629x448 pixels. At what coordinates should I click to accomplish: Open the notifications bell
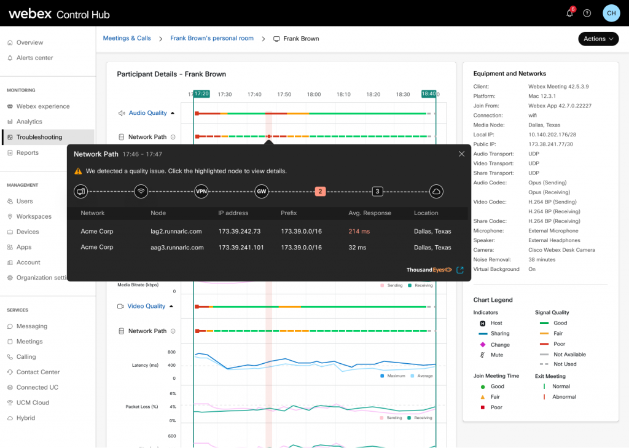(569, 12)
